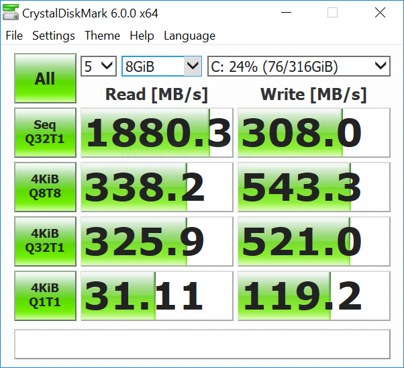Start the Seq Q32T1 test
404x368 pixels.
tap(46, 132)
